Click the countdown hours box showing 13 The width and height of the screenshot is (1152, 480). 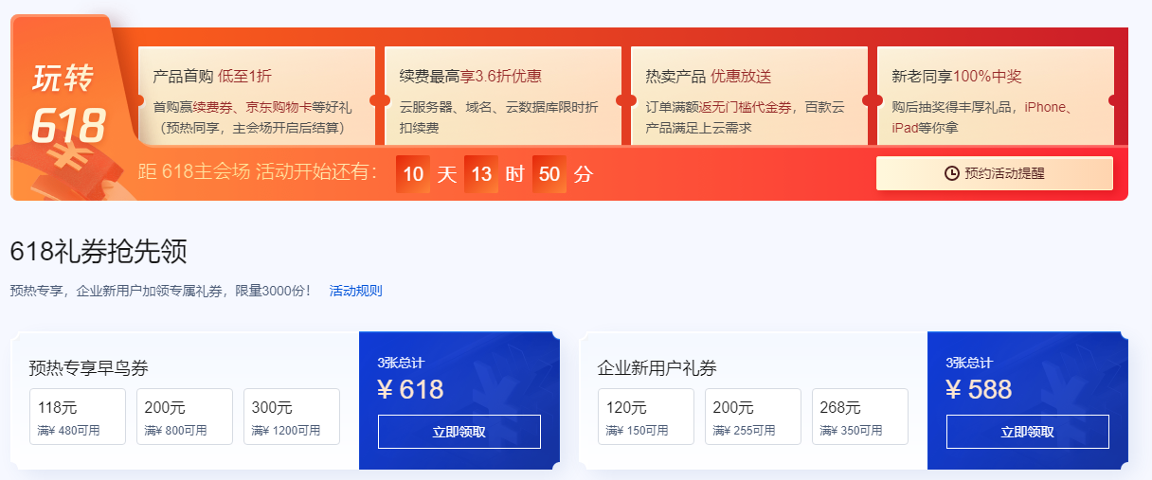pyautogui.click(x=481, y=174)
